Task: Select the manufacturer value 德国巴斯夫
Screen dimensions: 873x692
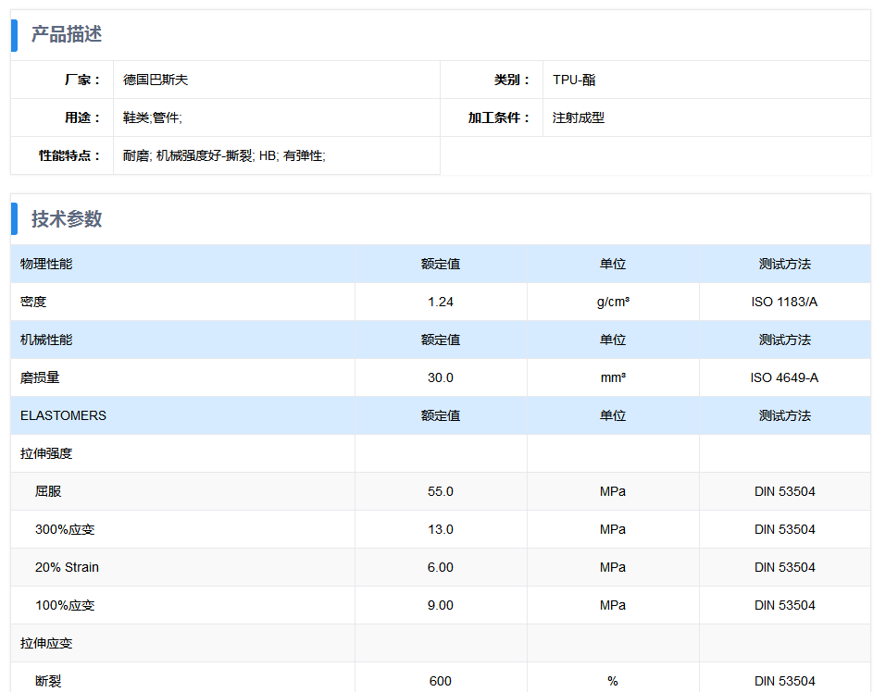Action: coord(156,80)
